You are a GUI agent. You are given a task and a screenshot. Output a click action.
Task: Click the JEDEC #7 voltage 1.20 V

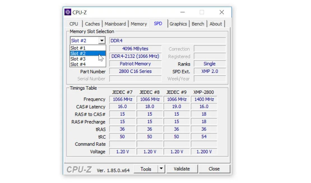(122, 151)
